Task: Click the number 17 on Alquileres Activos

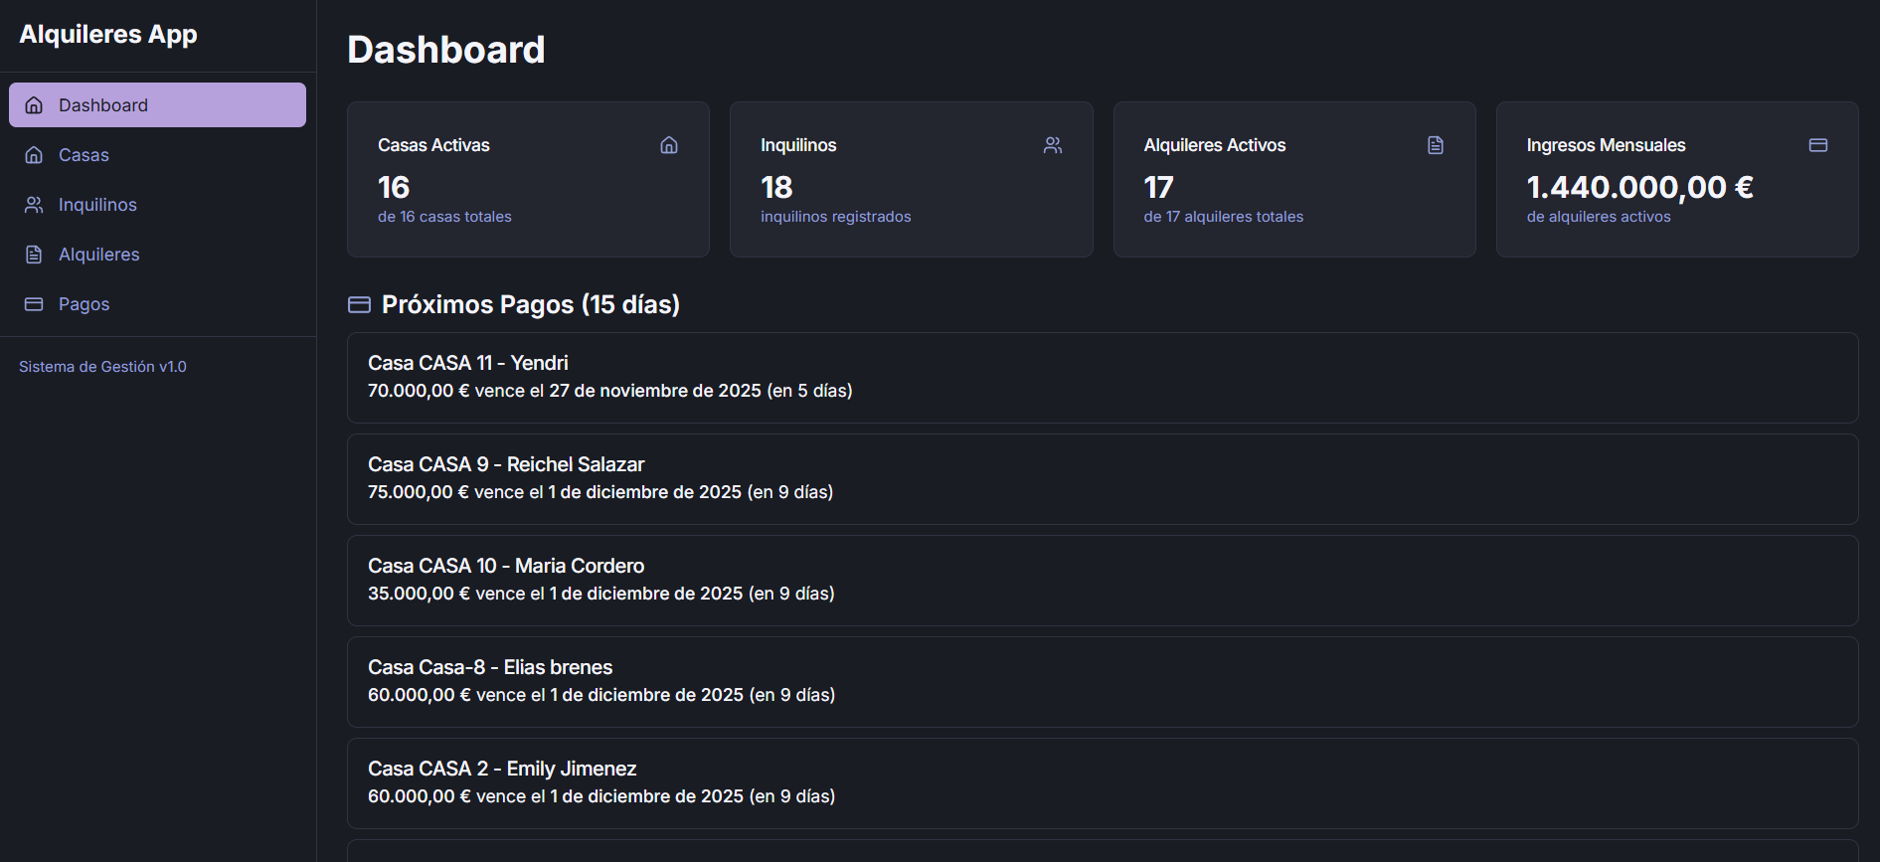Action: click(x=1159, y=187)
